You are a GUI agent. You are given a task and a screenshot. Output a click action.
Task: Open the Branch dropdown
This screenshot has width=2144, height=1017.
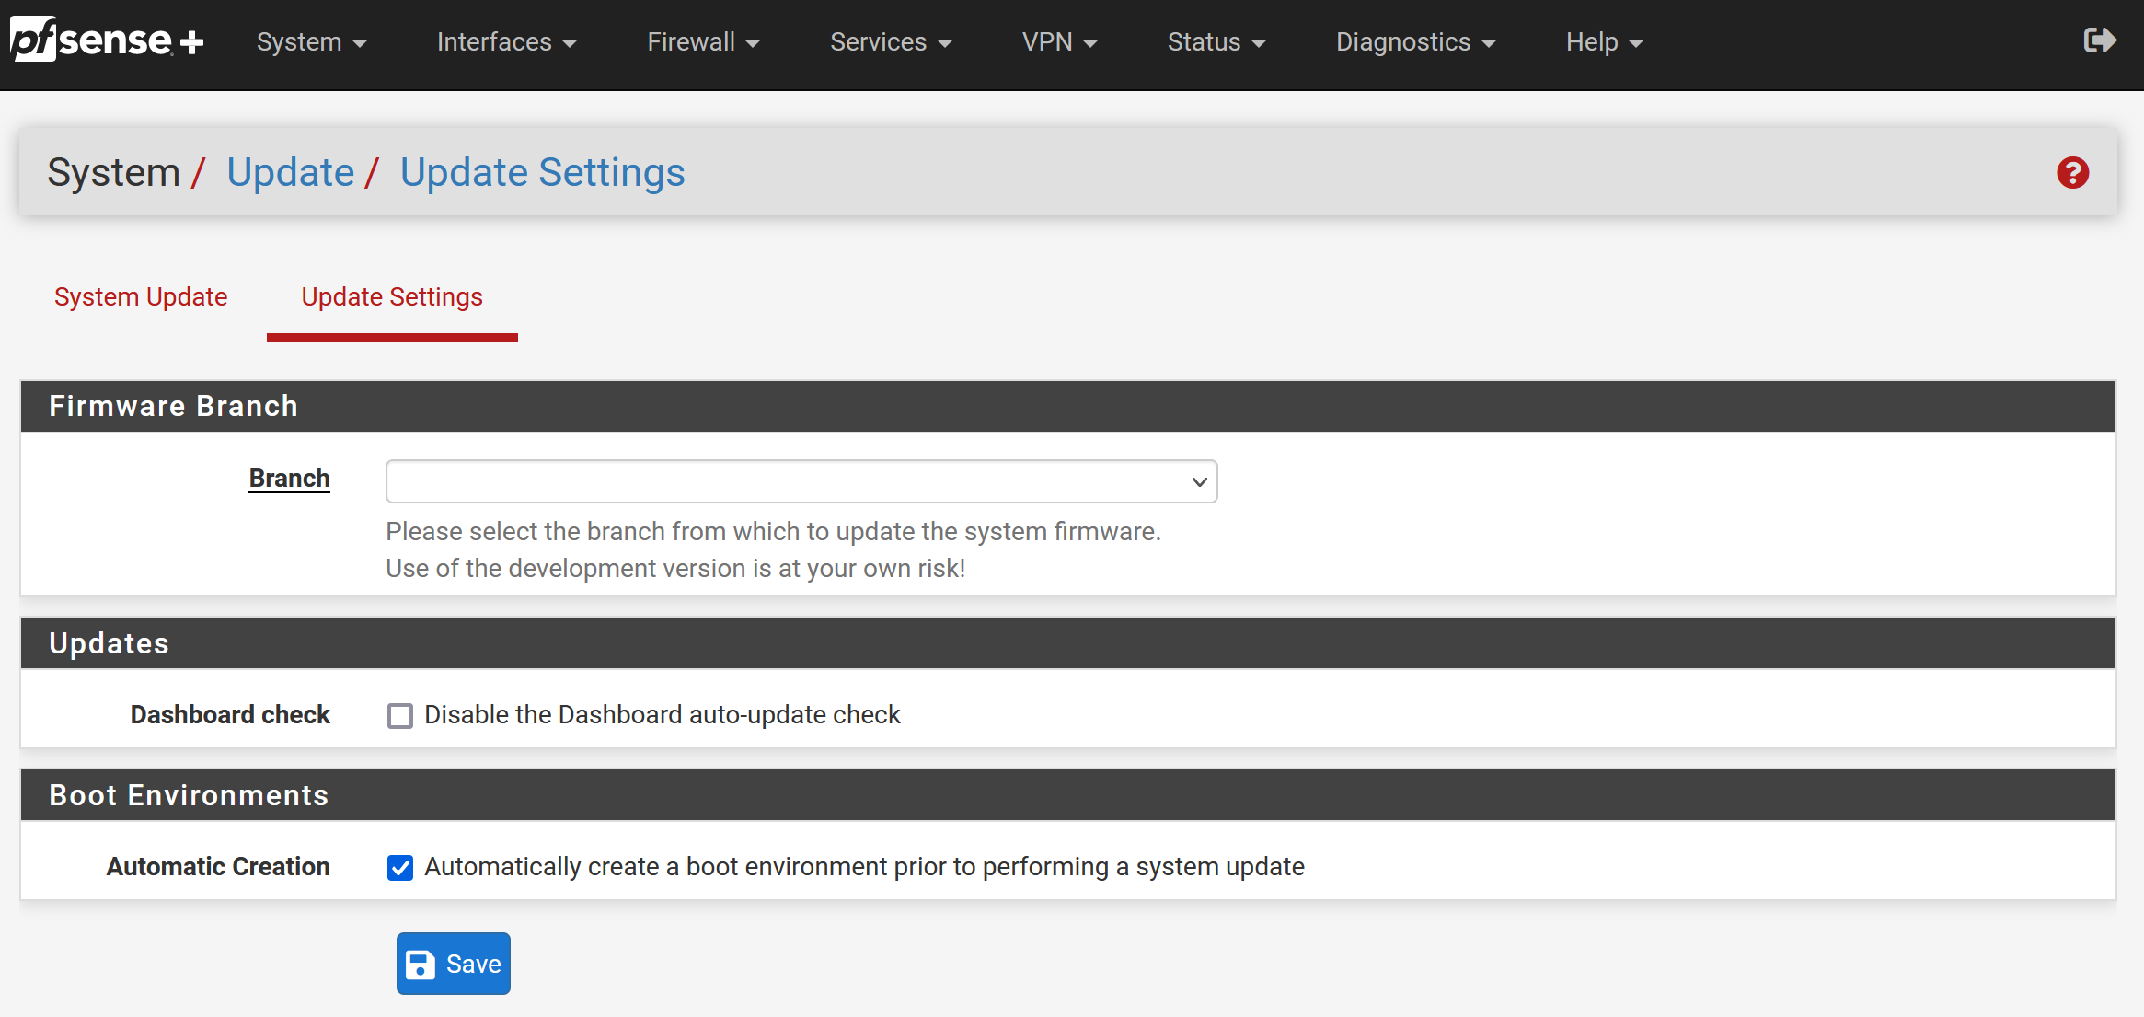(801, 481)
